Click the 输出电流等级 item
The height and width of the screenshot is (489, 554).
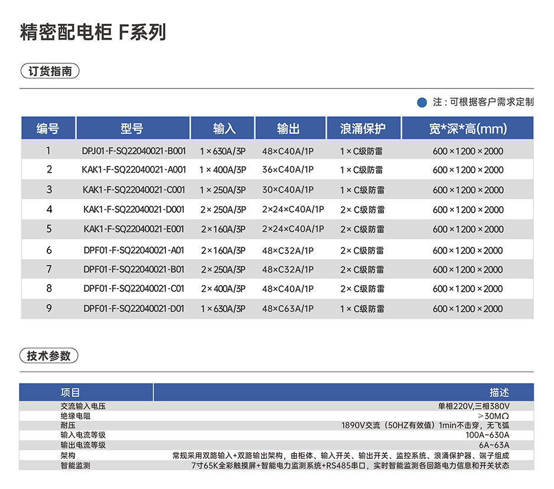click(x=83, y=445)
